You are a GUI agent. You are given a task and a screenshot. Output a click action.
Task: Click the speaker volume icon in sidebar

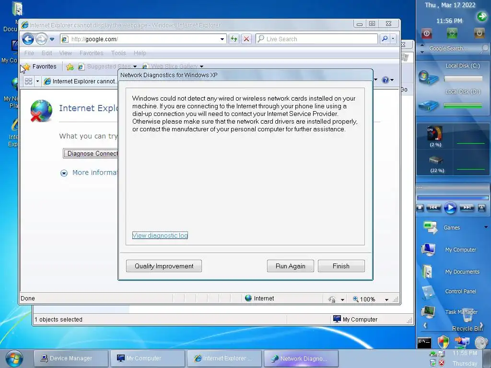[x=480, y=342]
